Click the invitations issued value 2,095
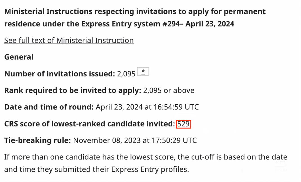The height and width of the screenshot is (182, 301). 126,74
